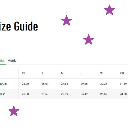
Task: Switch to the Metric tab
Action: tap(12, 61)
